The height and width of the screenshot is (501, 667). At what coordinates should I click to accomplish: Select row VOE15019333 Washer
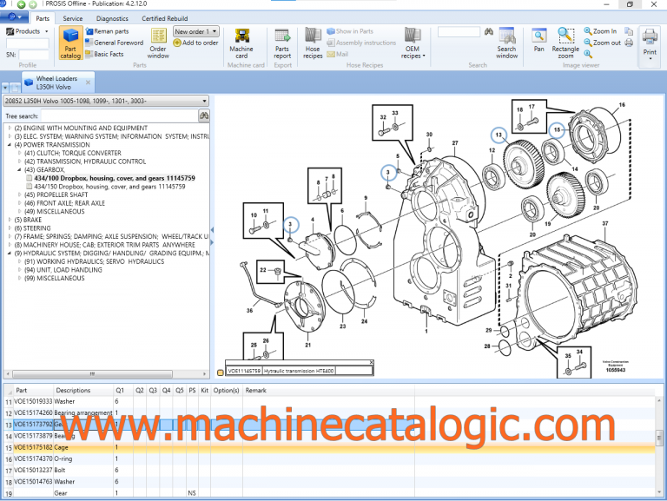click(x=330, y=401)
